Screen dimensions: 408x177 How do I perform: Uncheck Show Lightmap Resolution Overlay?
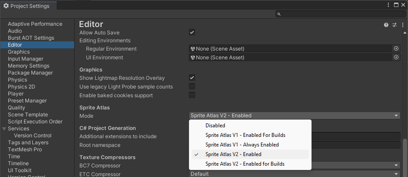tap(192, 78)
